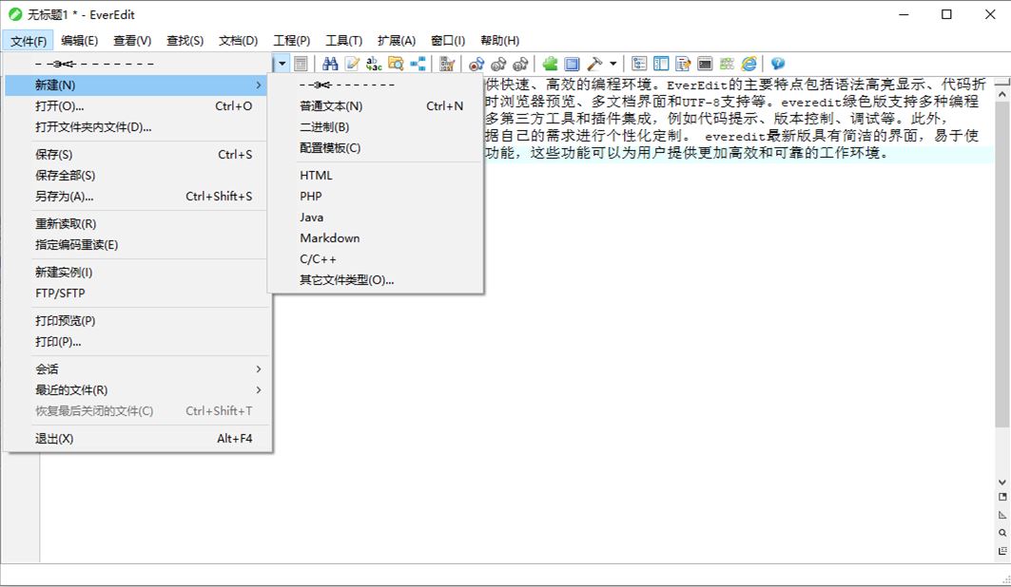Image resolution: width=1011 pixels, height=587 pixels.
Task: Open the 工程(P) menu
Action: 291,41
